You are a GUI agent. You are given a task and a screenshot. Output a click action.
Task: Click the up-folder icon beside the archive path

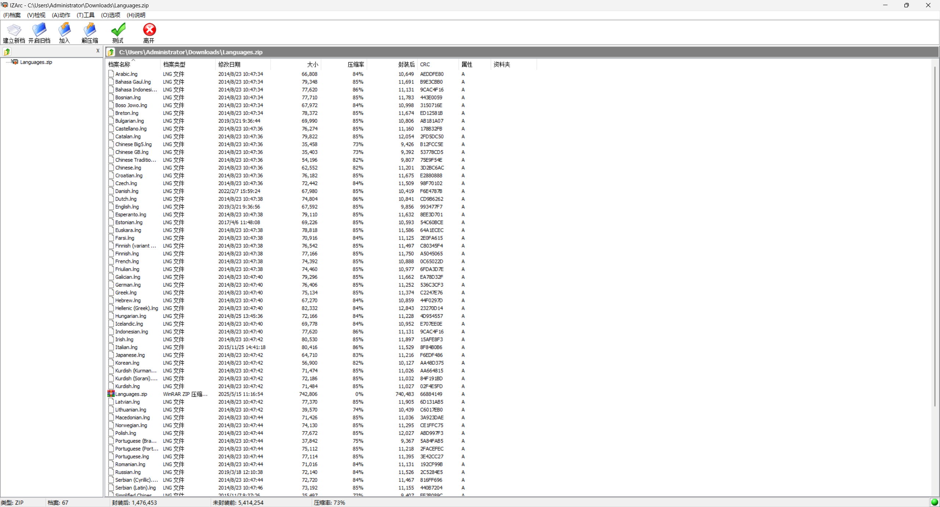(111, 52)
